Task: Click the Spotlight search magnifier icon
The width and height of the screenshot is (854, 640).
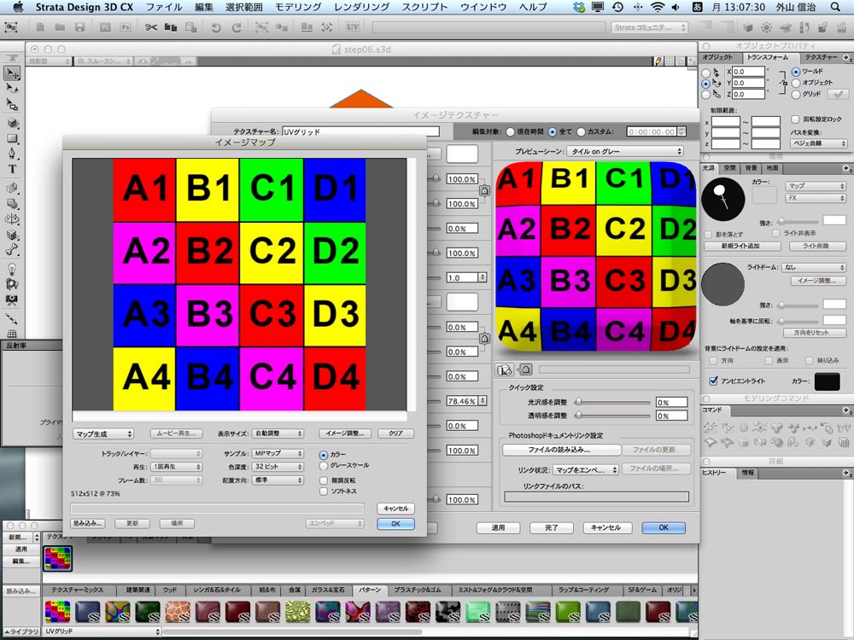Action: click(x=835, y=7)
